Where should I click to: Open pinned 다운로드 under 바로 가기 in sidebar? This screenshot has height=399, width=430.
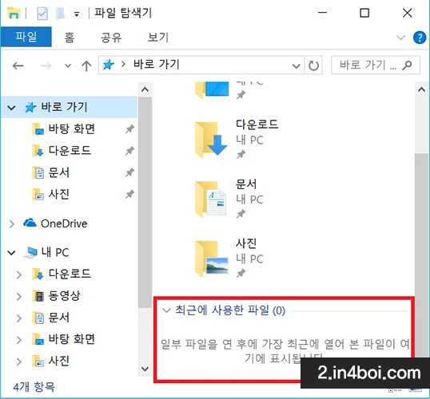pos(70,151)
